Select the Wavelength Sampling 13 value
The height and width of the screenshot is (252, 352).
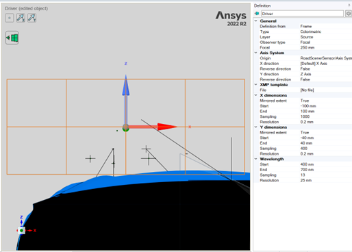tap(303, 175)
